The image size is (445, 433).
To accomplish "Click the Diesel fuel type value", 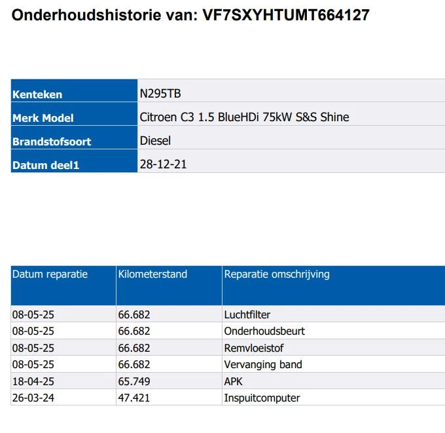I will pyautogui.click(x=155, y=141).
